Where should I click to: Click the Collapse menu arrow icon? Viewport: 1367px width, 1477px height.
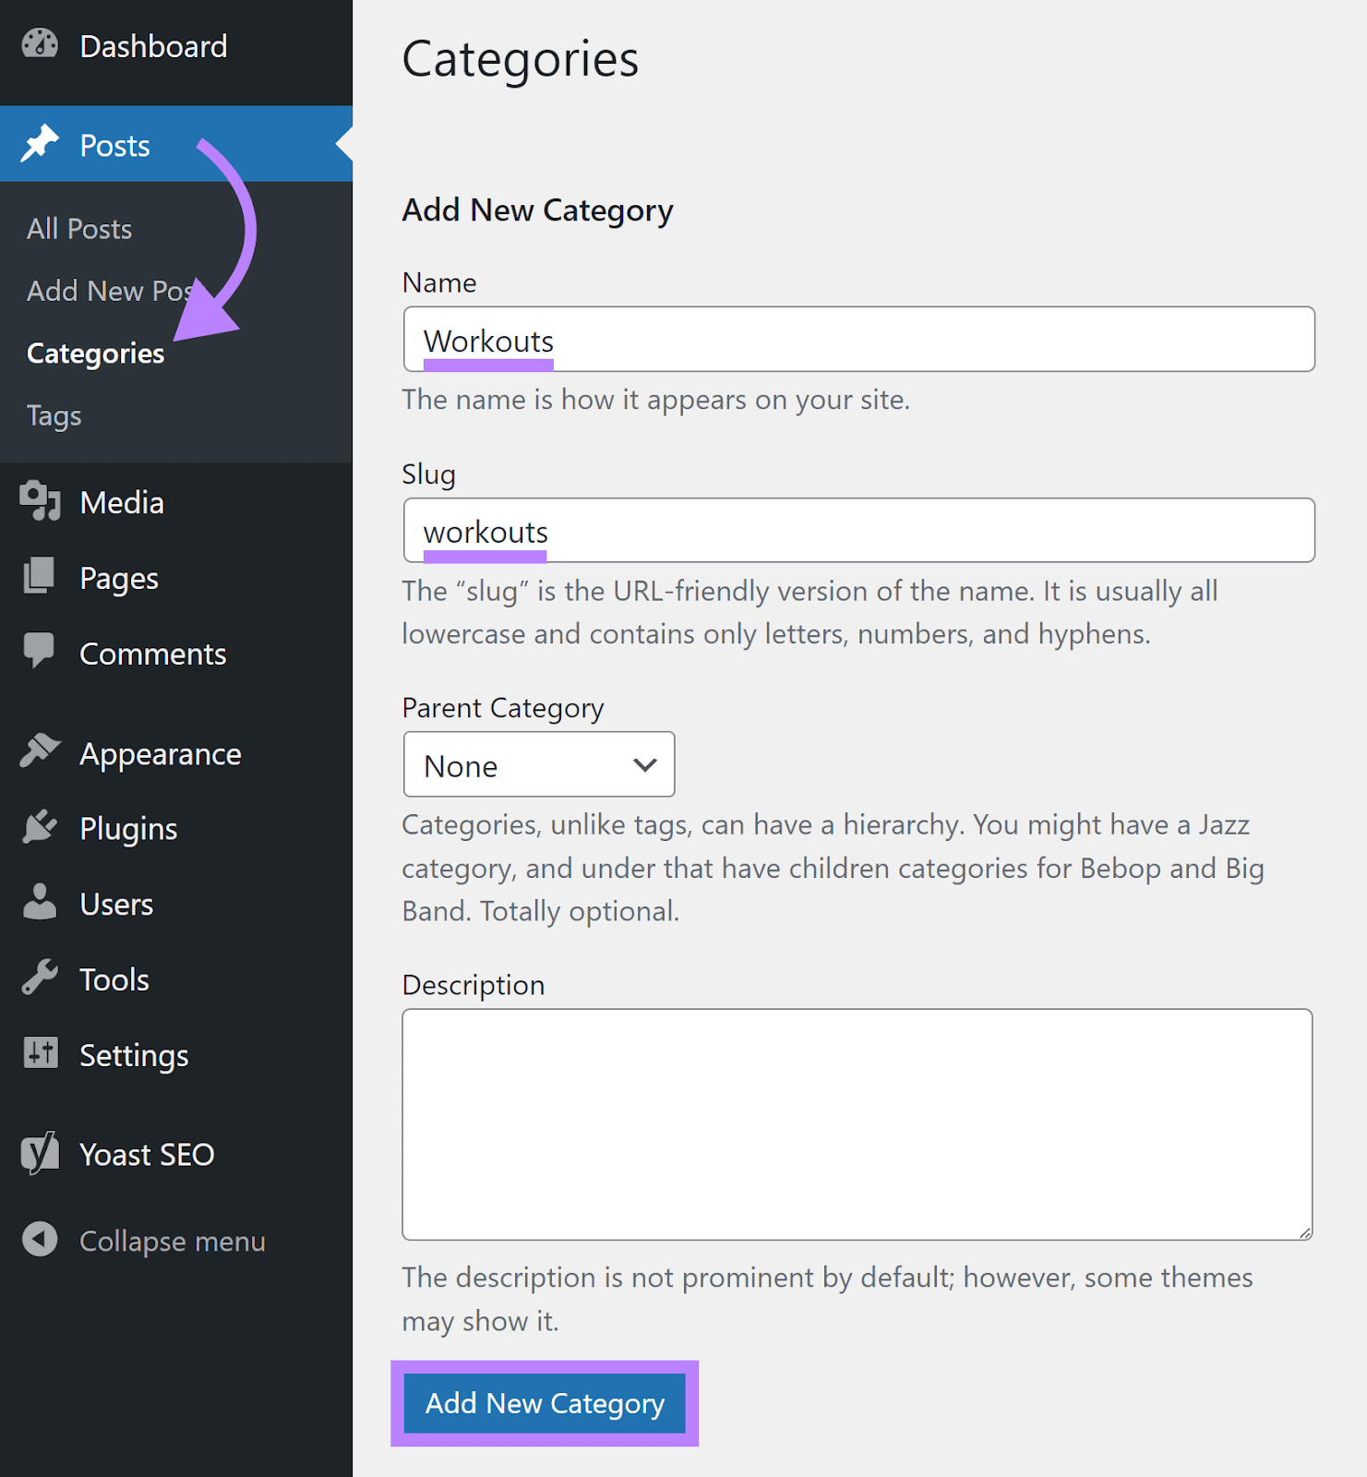pos(40,1240)
